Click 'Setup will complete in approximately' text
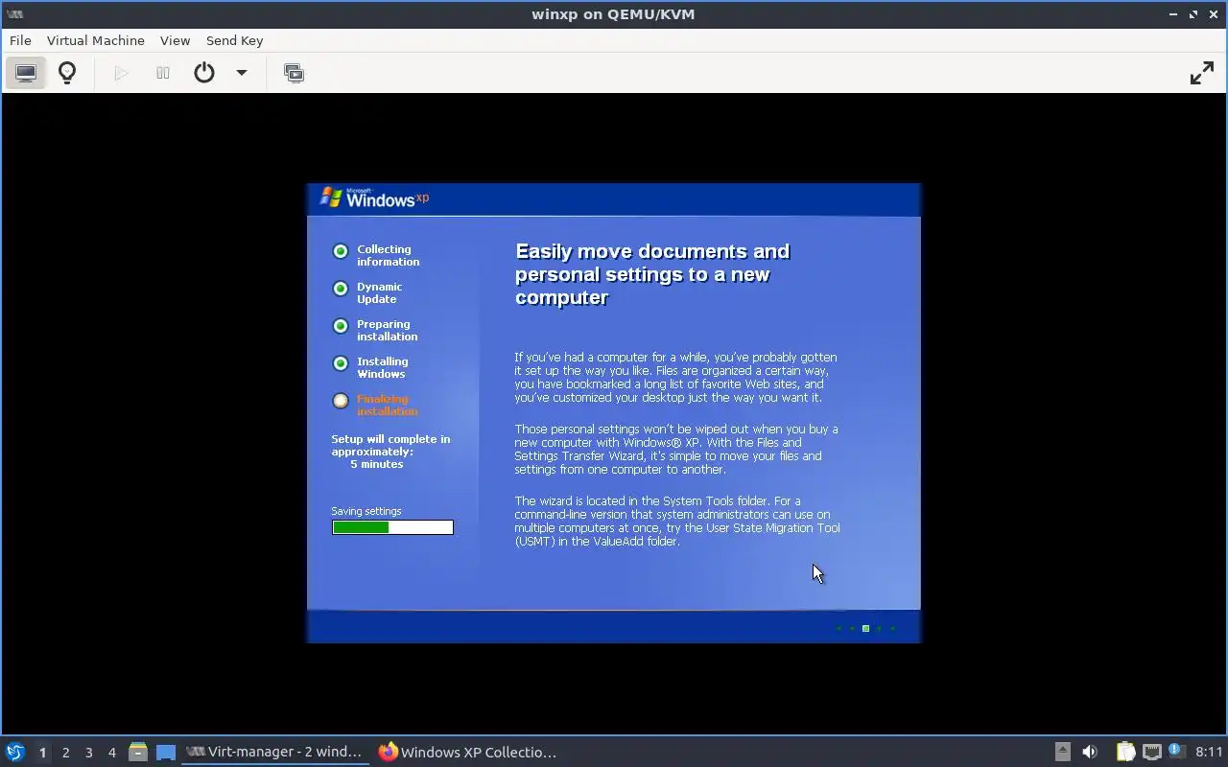The image size is (1228, 767). coord(390,445)
